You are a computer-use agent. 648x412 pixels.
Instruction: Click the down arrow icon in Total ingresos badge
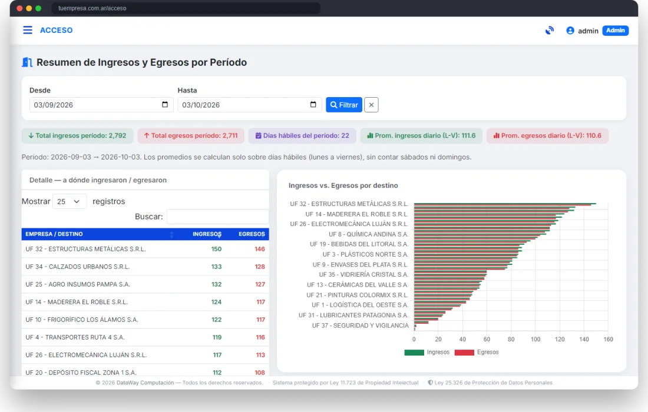[31, 135]
